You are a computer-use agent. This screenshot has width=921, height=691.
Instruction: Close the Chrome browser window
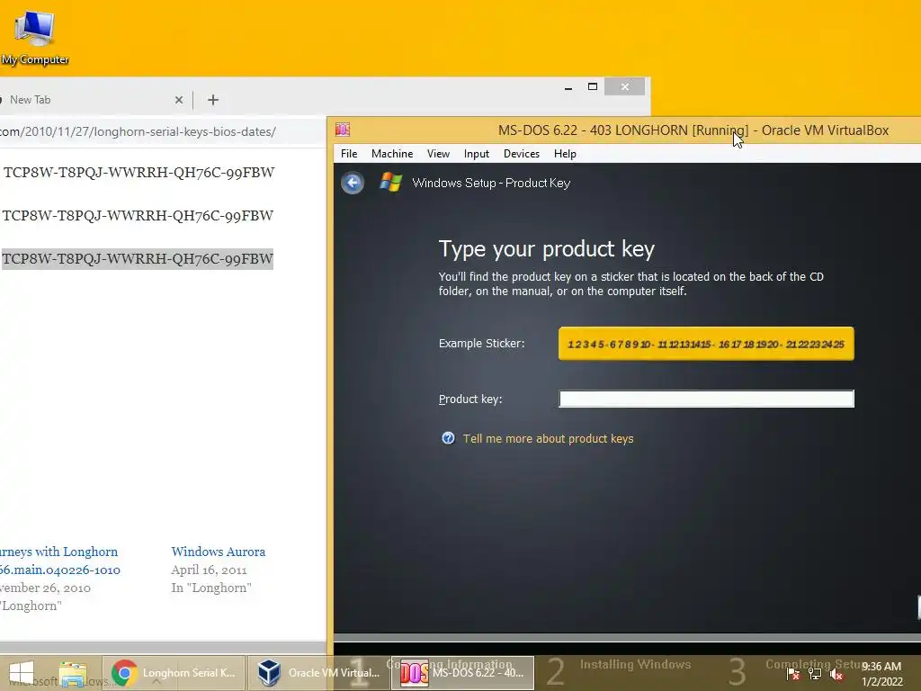(x=625, y=87)
